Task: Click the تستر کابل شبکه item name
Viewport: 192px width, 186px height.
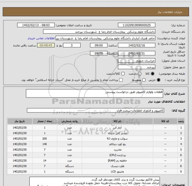Action: [x=117, y=133]
